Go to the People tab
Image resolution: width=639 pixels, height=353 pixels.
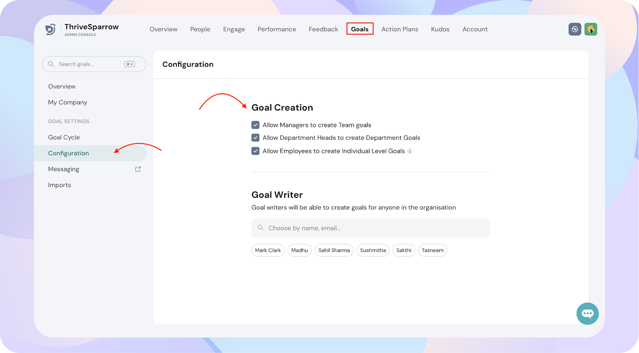[x=200, y=29]
